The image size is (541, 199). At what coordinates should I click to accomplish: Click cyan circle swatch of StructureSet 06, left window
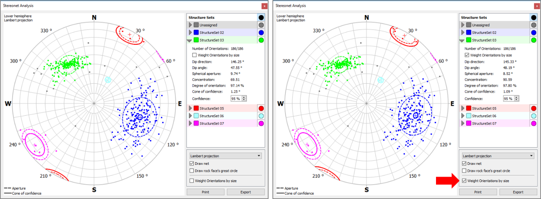(261, 116)
